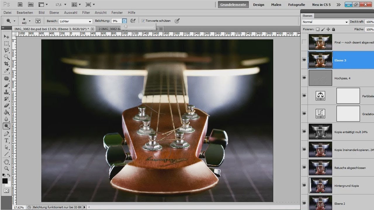Select the Zoom tool in toolbox
Viewport: 374px width, 210px height.
[x=6, y=168]
